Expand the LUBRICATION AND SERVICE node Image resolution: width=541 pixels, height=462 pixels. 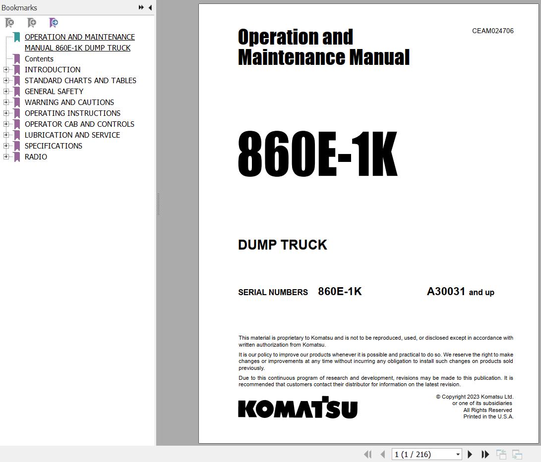click(6, 135)
